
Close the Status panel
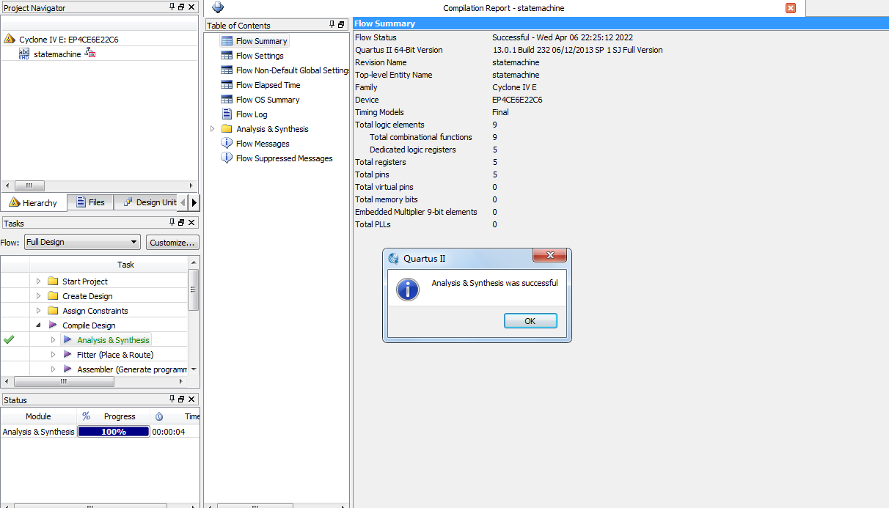click(191, 400)
